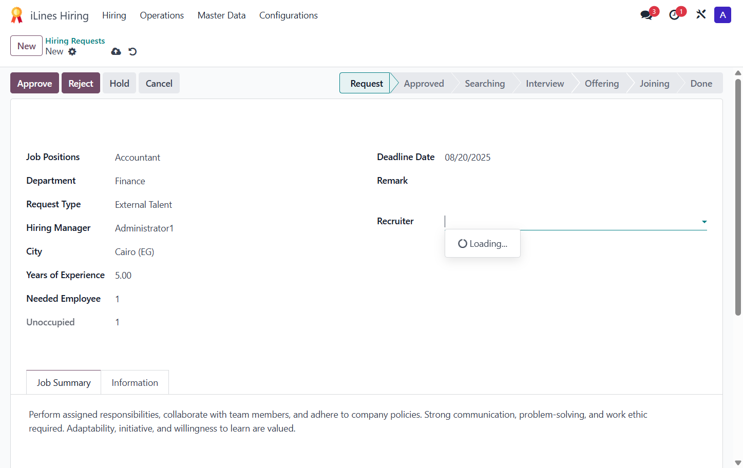Open the Configurations menu
Screen dimensions: 743x468
coord(289,15)
